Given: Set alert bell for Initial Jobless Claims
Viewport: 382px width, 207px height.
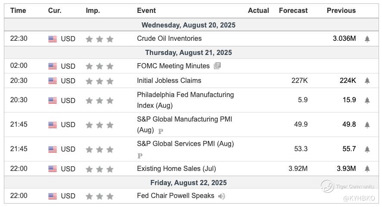Looking at the screenshot, I should (367, 81).
